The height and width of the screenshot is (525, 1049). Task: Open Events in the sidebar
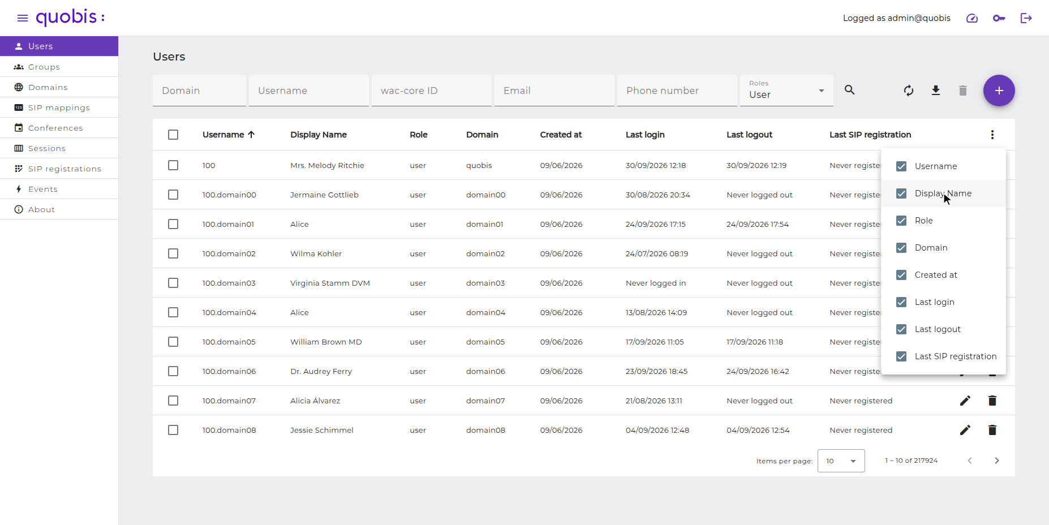coord(59,189)
